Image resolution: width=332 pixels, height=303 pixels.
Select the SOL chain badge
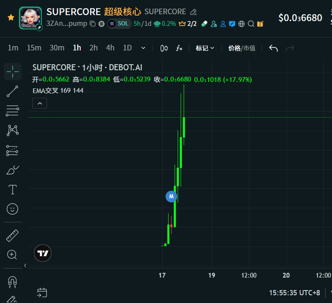[x=119, y=24]
